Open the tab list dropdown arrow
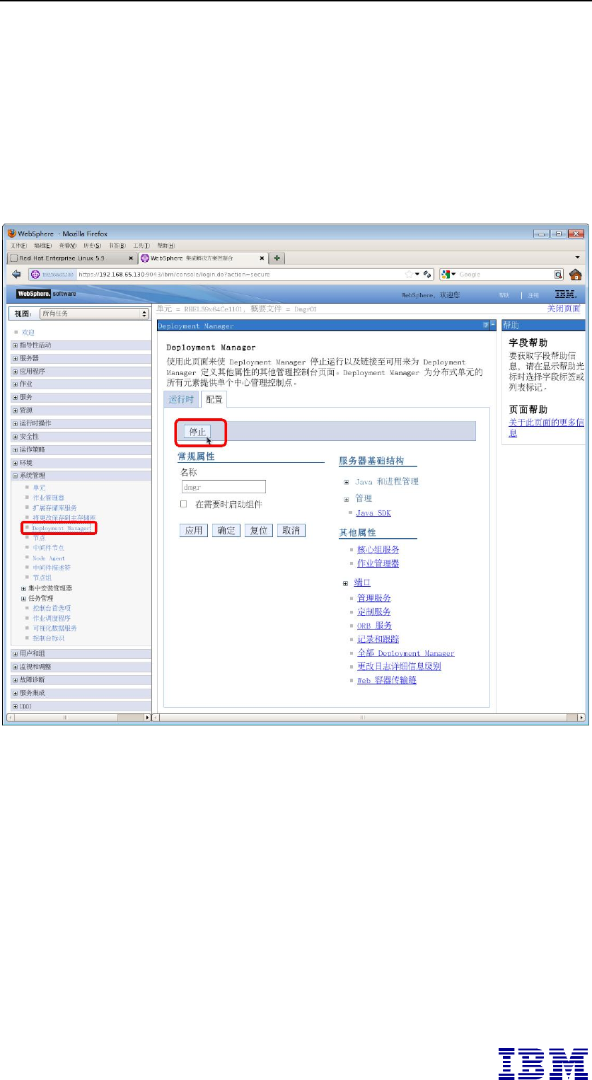The image size is (592, 1080). point(576,258)
